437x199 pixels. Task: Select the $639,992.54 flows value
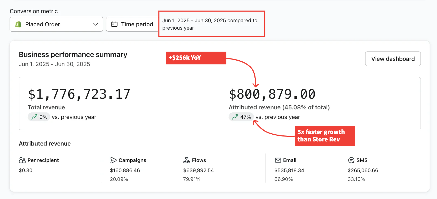tap(198, 170)
